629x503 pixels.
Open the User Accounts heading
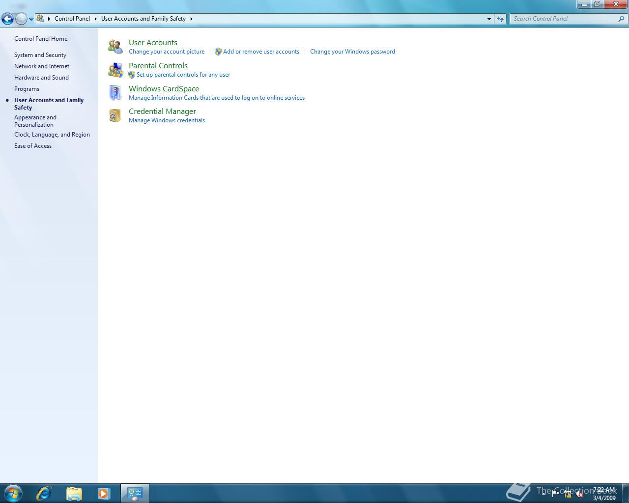153,43
